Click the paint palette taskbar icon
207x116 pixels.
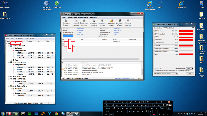point(76,114)
